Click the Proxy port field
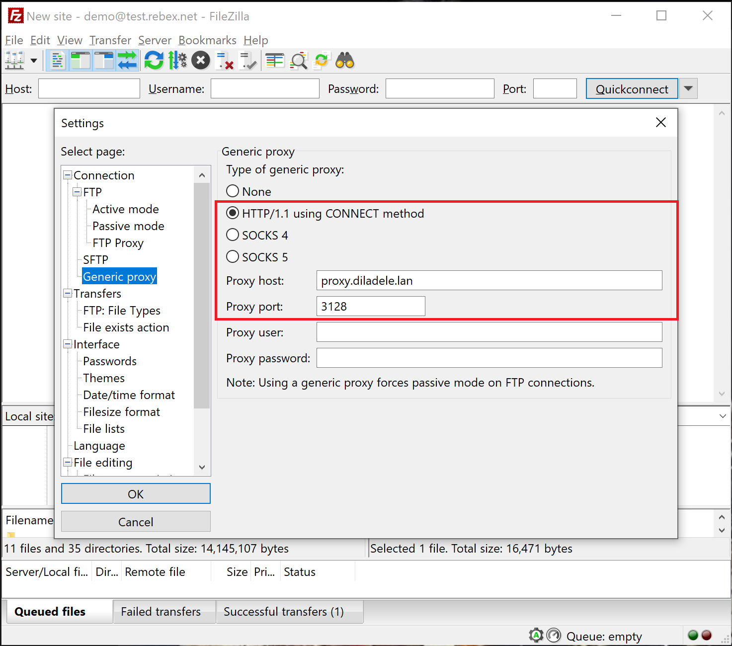This screenshot has width=732, height=646. (x=371, y=306)
